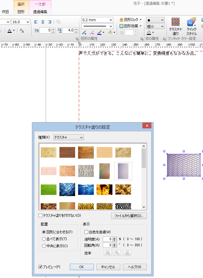Increase the 透明度 spinner value
Image resolution: width=203 pixels, height=278 pixels.
click(x=115, y=238)
